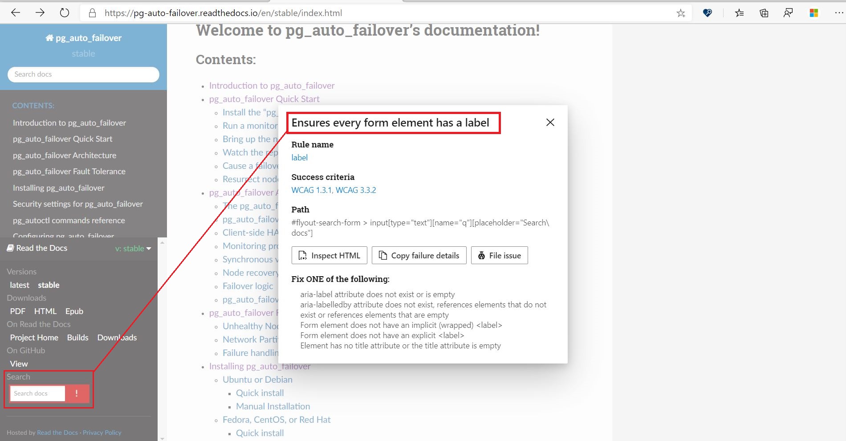This screenshot has width=846, height=441.
Task: Open the browser feedback person icon
Action: [x=788, y=13]
